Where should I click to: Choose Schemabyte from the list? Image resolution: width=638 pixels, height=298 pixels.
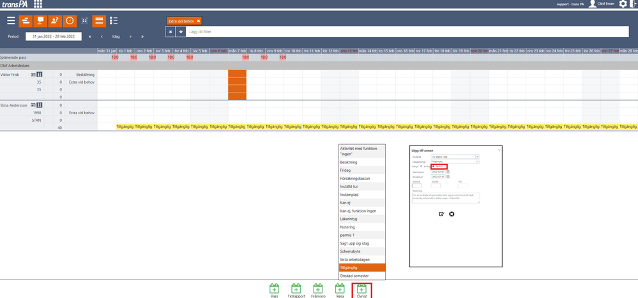pyautogui.click(x=361, y=251)
